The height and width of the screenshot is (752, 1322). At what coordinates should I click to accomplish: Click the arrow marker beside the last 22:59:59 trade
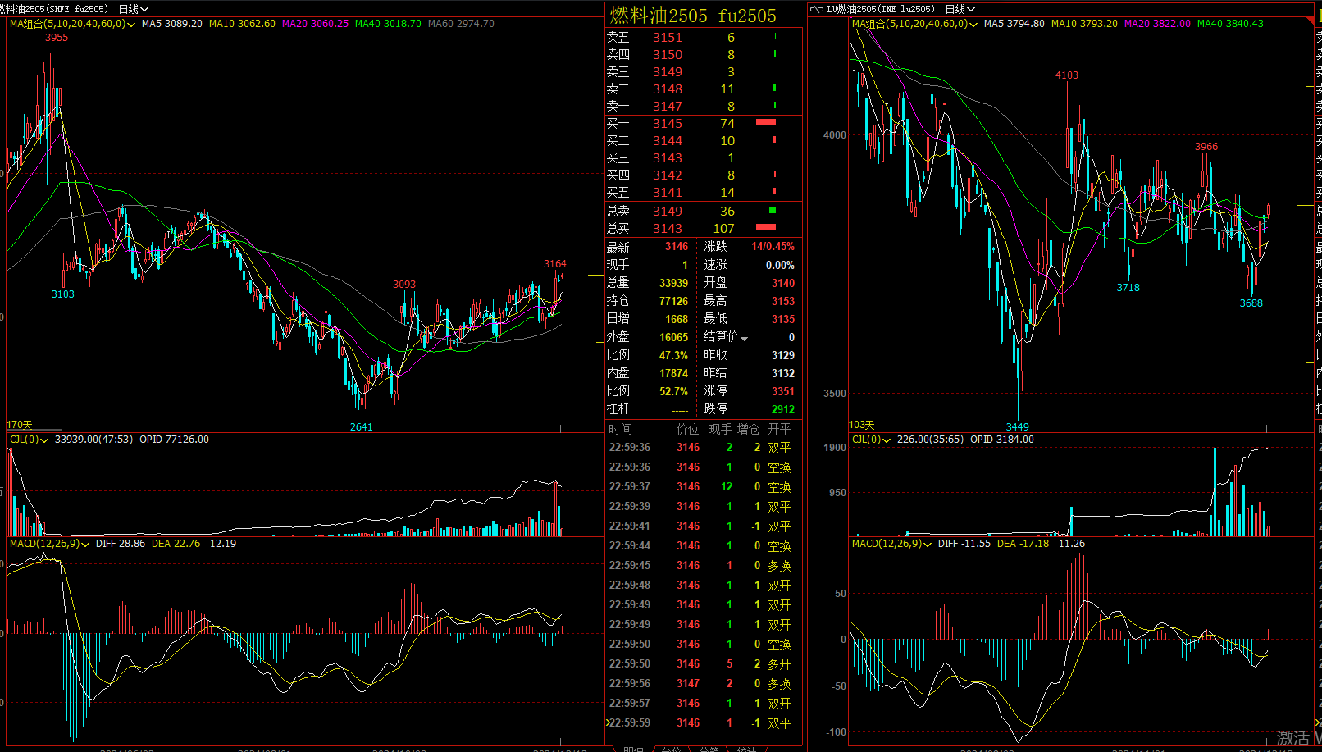point(608,722)
